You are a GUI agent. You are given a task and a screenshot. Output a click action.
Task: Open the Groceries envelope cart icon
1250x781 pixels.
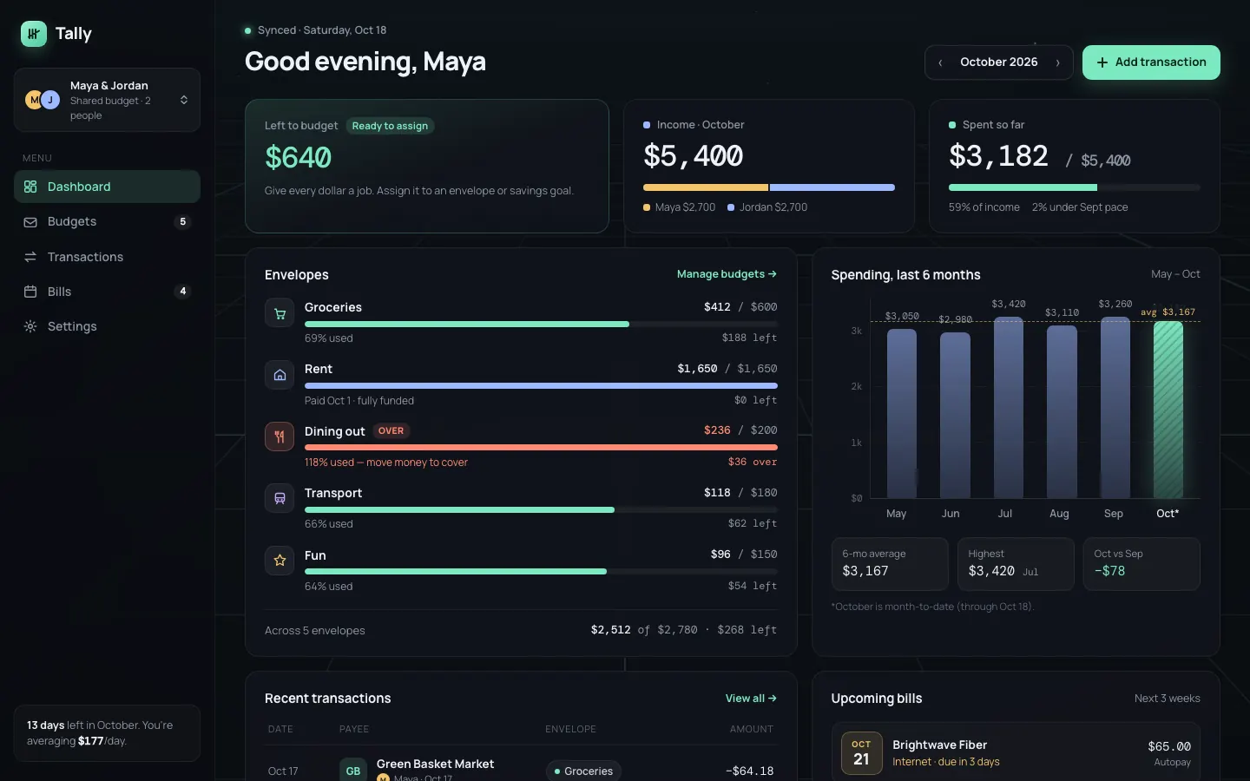(x=280, y=313)
